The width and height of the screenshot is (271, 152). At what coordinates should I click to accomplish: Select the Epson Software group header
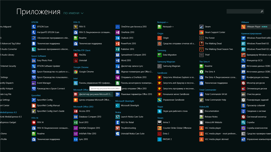39,56
